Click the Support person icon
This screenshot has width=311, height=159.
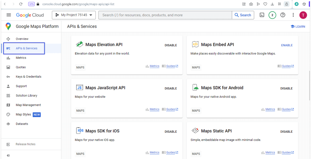[8, 86]
